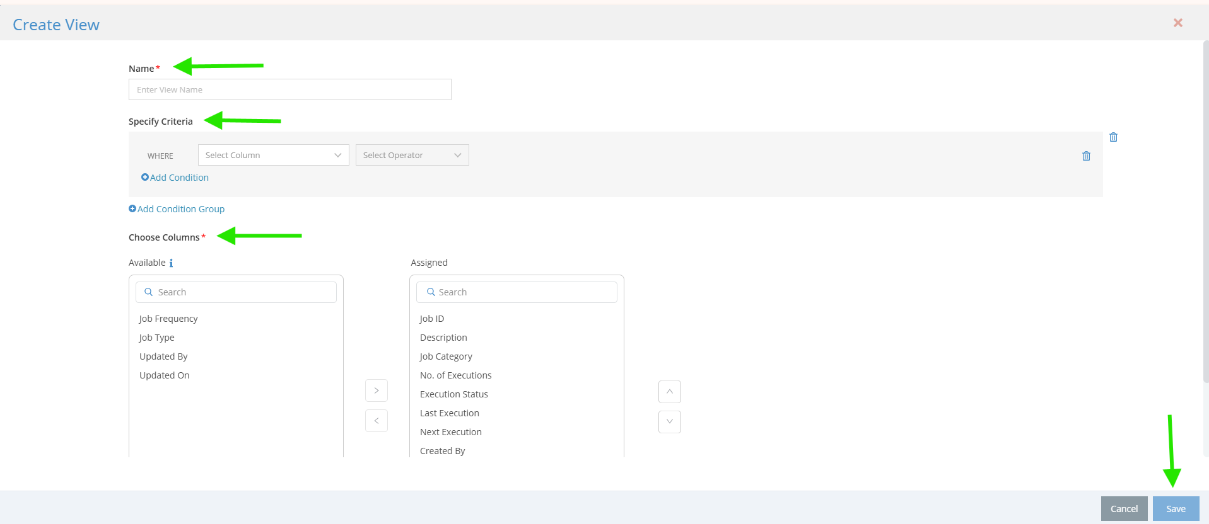This screenshot has width=1209, height=524.
Task: Select Job Type in the Available list
Action: point(157,338)
